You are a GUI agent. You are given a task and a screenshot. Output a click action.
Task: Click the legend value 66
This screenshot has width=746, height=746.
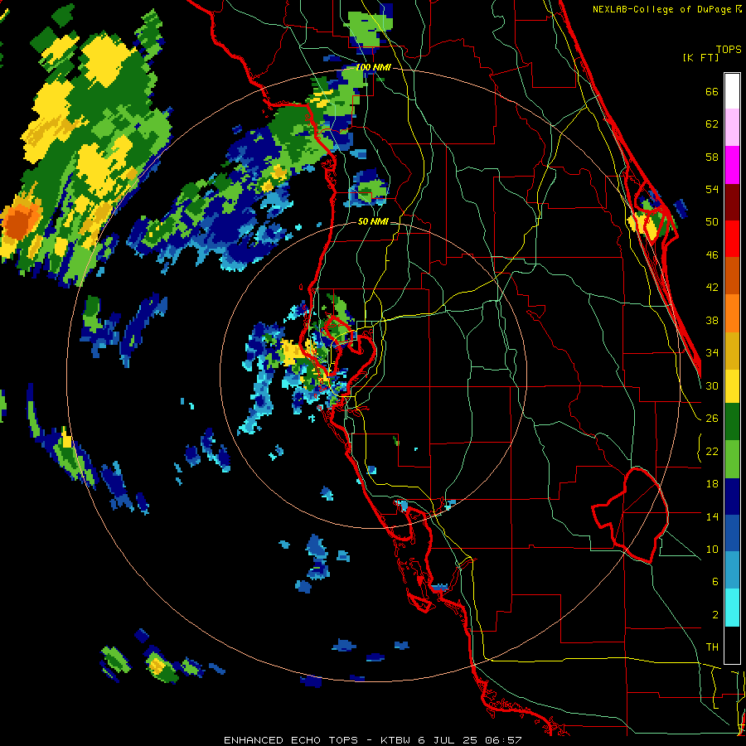tap(712, 92)
